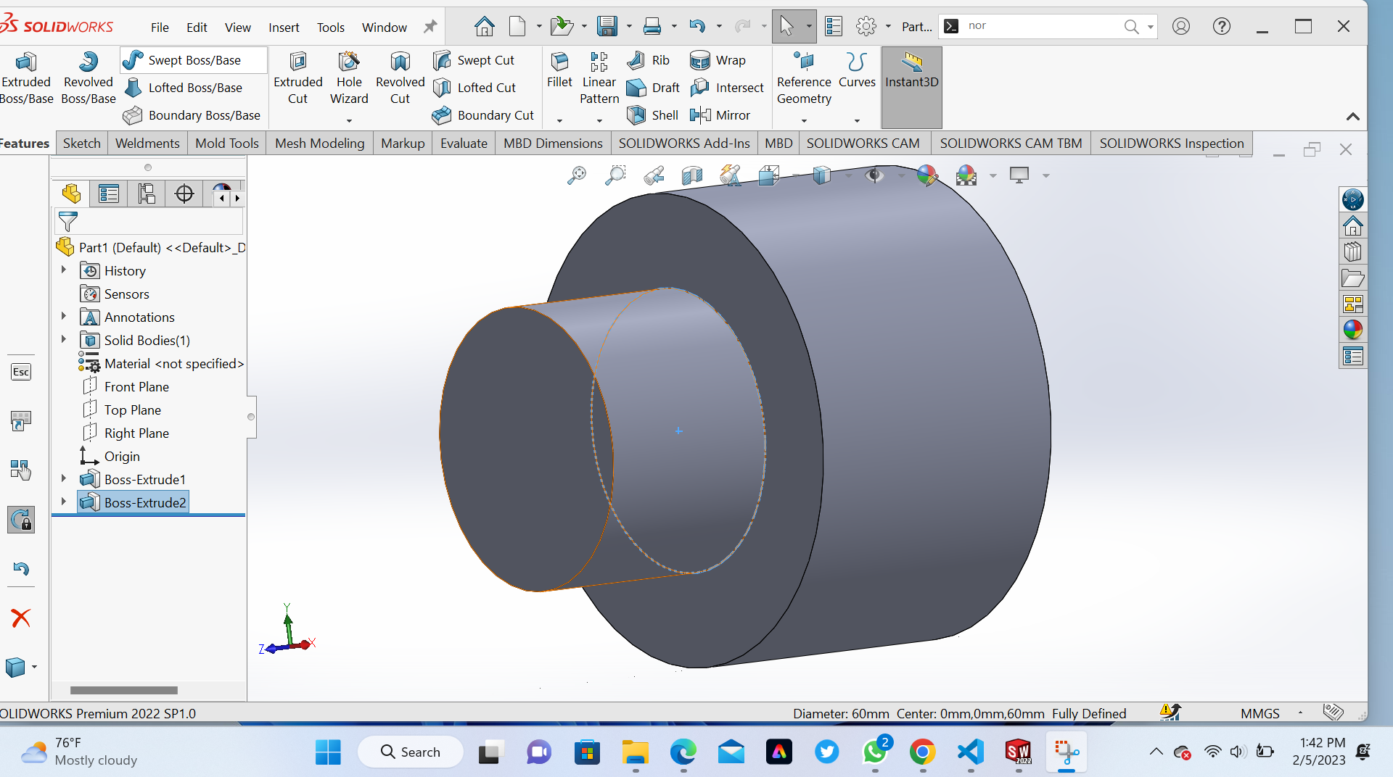Click the New document button
Viewport: 1393px width, 777px height.
pyautogui.click(x=517, y=27)
